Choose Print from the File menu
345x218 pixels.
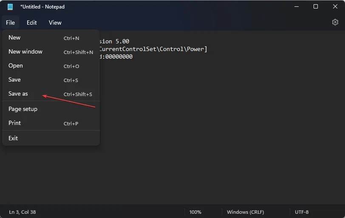point(51,123)
